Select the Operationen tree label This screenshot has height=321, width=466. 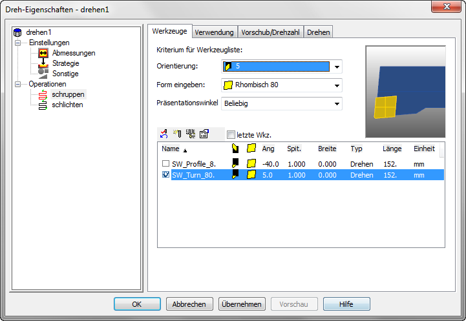[47, 84]
